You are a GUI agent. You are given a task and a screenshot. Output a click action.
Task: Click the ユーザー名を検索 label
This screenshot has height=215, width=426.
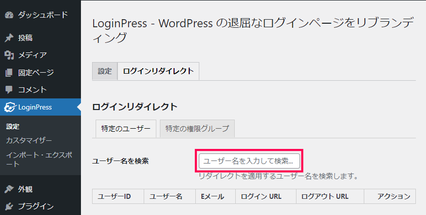click(x=120, y=161)
